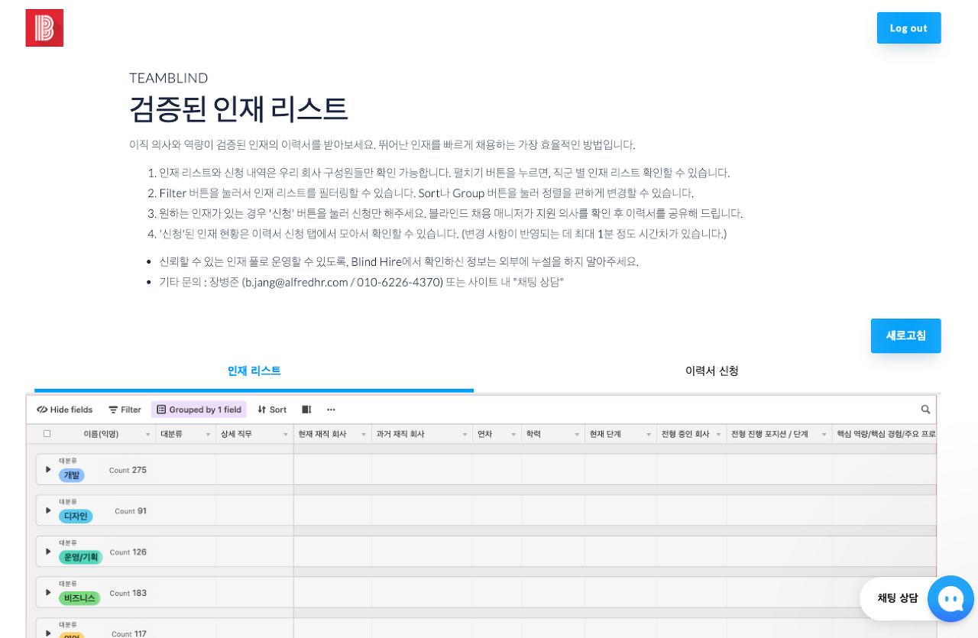Image resolution: width=978 pixels, height=638 pixels.
Task: Click the search magnifier icon
Action: 925,410
